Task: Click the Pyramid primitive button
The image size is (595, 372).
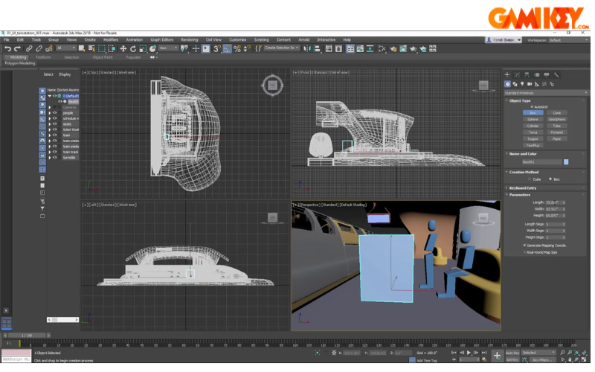Action: pos(556,132)
